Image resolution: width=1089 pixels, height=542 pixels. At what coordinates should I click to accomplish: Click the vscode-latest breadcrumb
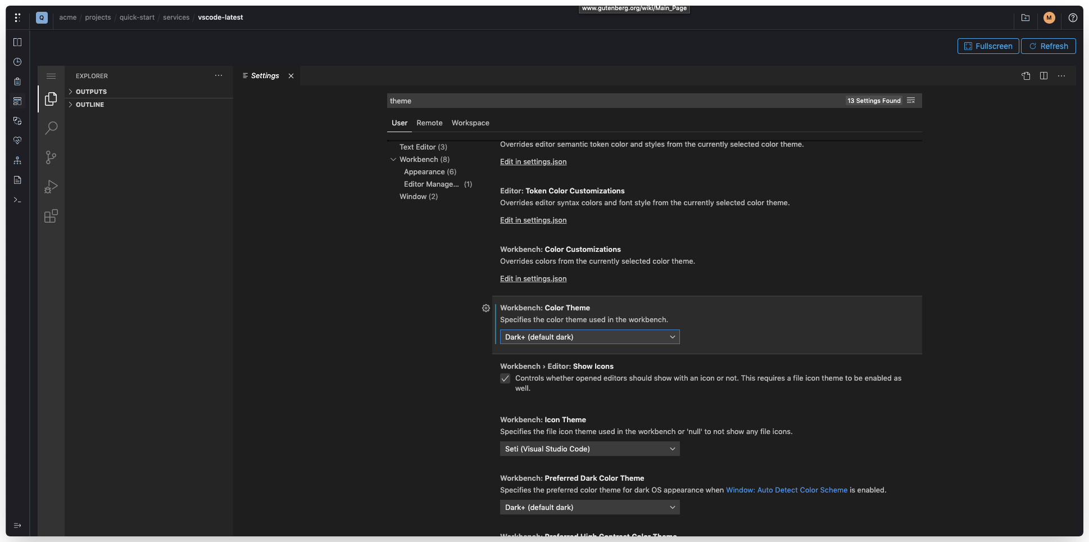[220, 17]
